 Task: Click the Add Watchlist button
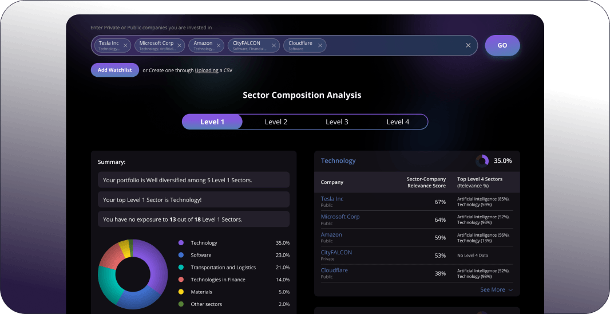coord(114,70)
